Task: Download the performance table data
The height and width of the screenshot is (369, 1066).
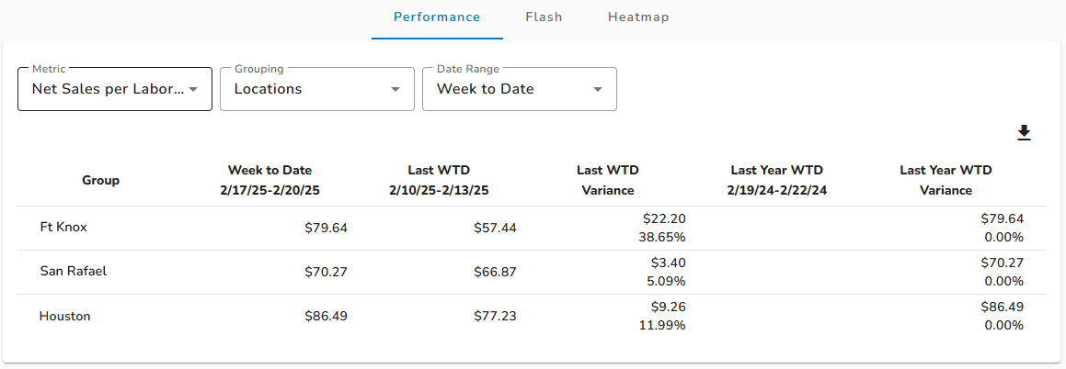Action: coord(1024,133)
